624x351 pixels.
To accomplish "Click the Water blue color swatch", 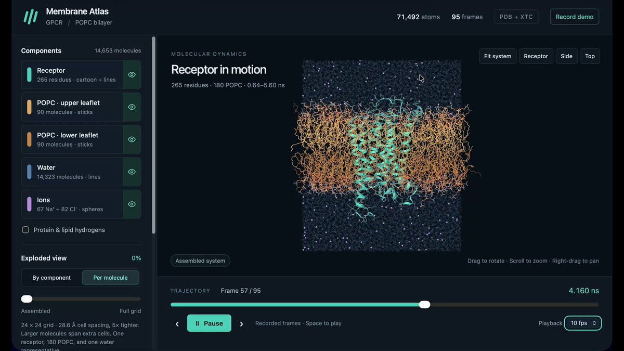I will point(29,172).
